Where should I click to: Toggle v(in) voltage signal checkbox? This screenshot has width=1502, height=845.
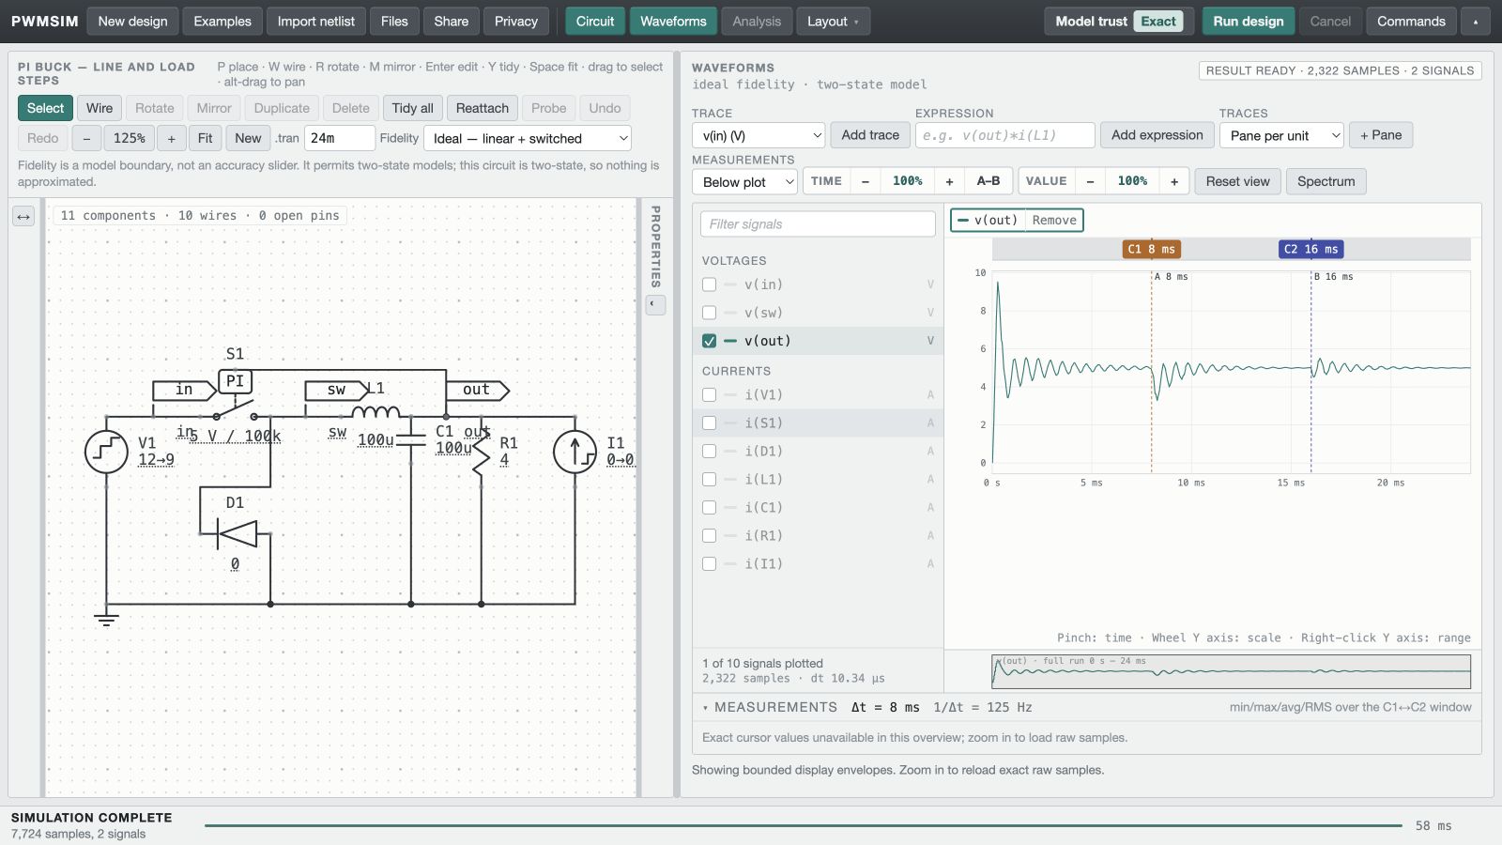pos(709,284)
